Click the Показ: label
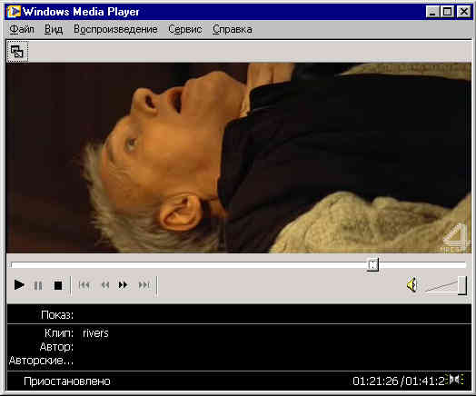Viewport: 476px width, 396px height. tap(57, 315)
